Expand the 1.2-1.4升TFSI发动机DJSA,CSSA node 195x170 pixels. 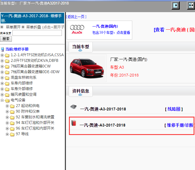coord(2,55)
